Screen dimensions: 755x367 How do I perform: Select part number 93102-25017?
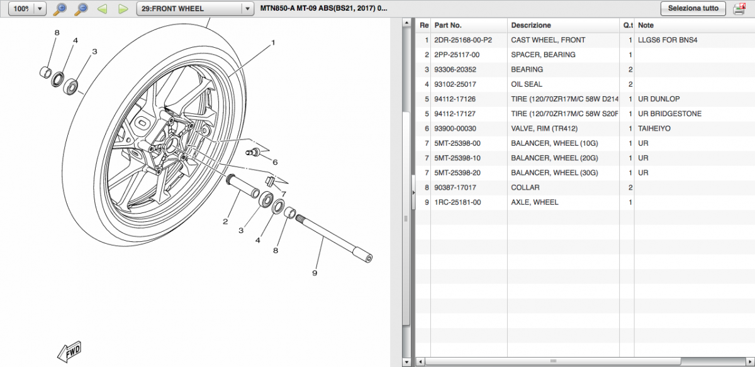(455, 84)
